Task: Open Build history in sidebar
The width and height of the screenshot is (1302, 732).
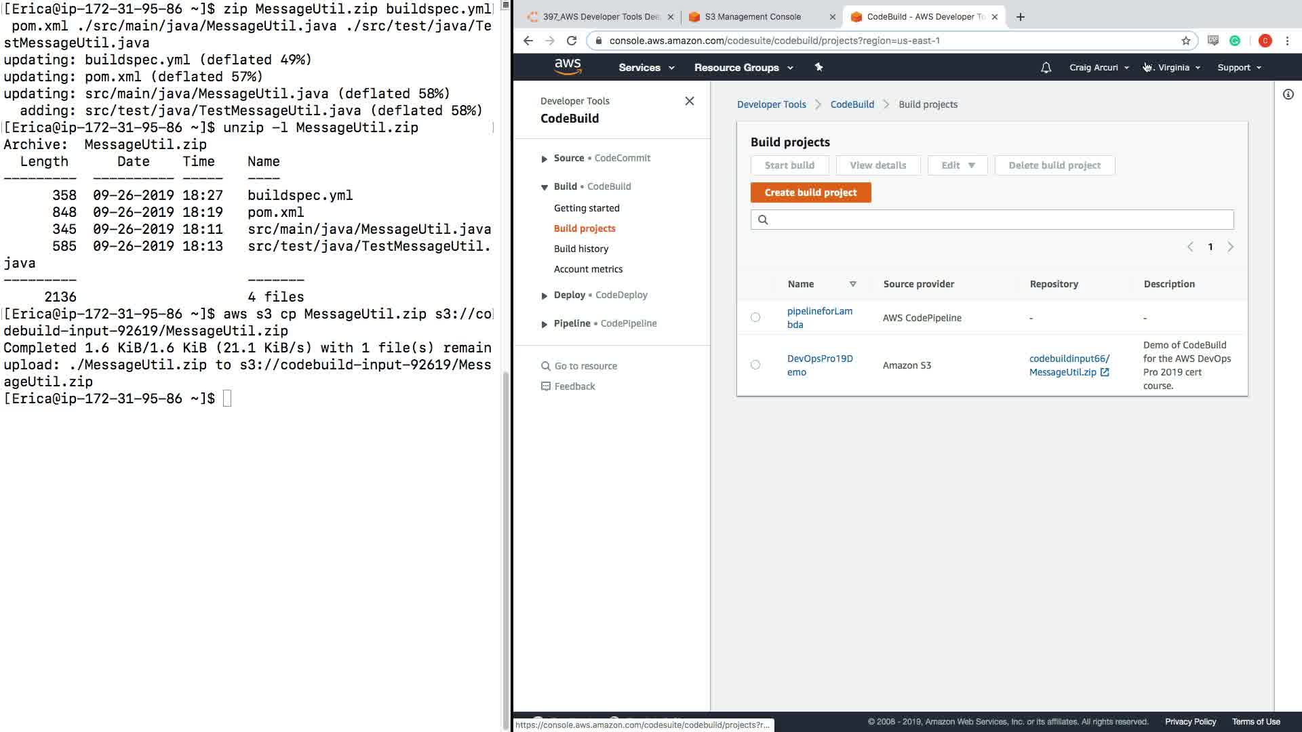Action: (x=580, y=249)
